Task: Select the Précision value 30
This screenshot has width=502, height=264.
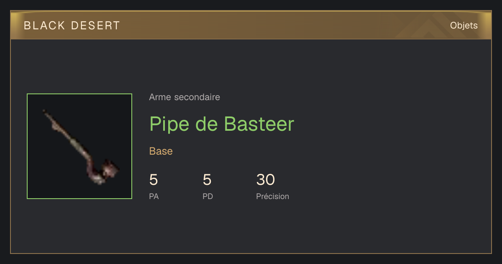Action: click(266, 180)
